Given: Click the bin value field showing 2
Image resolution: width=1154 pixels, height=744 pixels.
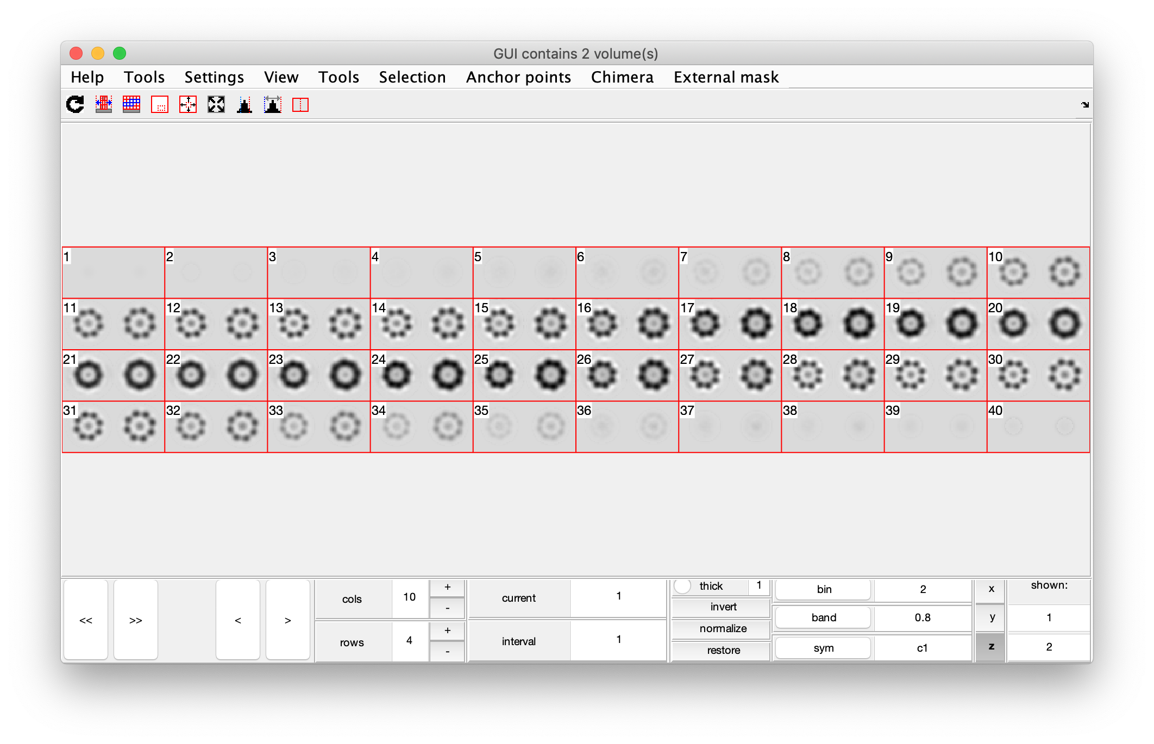Looking at the screenshot, I should 923,589.
